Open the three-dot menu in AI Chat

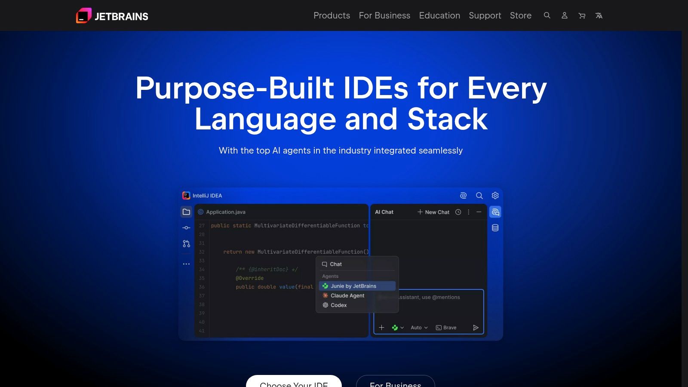468,212
